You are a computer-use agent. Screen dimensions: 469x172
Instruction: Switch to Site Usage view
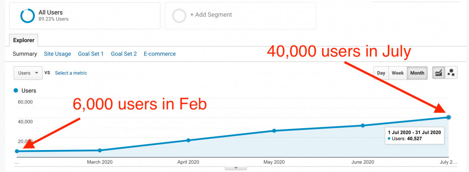point(57,54)
